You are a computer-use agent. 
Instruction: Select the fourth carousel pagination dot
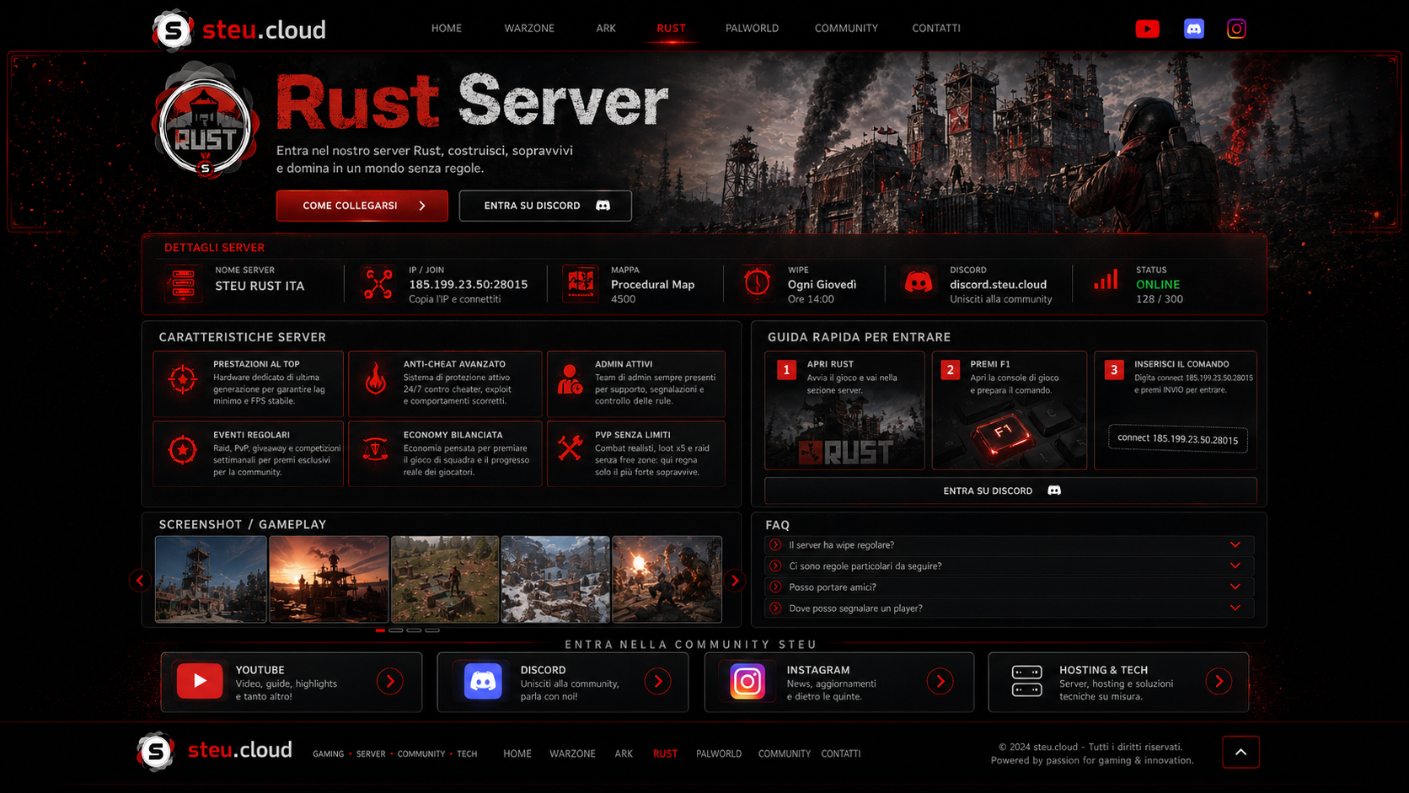click(x=432, y=630)
